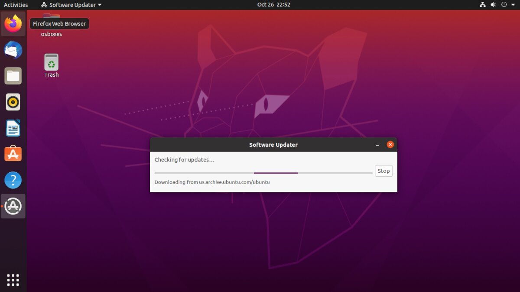Launch Rhythmbox music player in dock
The height and width of the screenshot is (292, 520).
click(13, 102)
